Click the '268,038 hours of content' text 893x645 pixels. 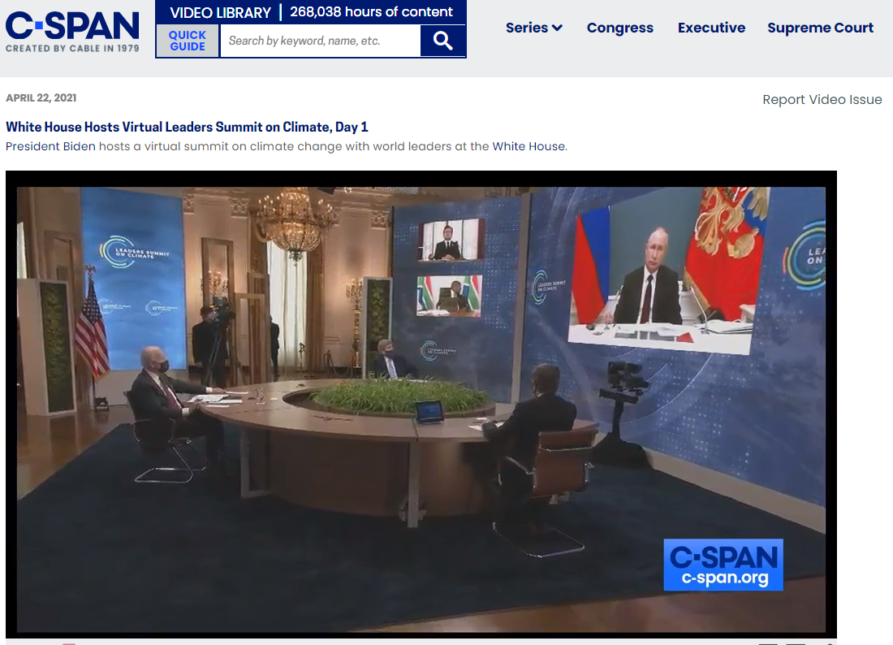[371, 12]
